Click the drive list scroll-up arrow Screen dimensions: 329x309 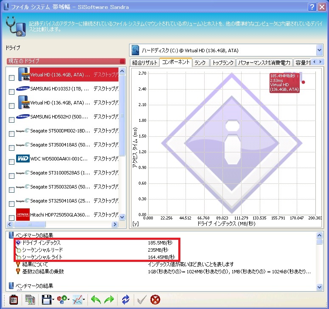click(122, 71)
